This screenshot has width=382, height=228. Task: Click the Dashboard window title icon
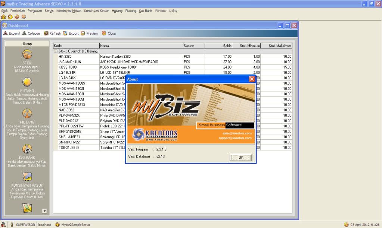pos(4,26)
